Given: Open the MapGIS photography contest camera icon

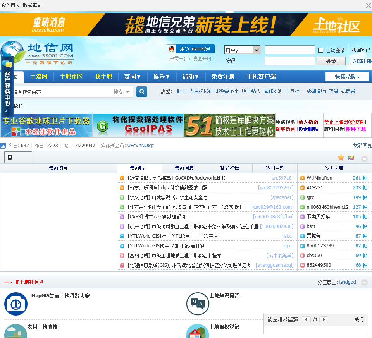Looking at the screenshot, I should click(x=16, y=304).
